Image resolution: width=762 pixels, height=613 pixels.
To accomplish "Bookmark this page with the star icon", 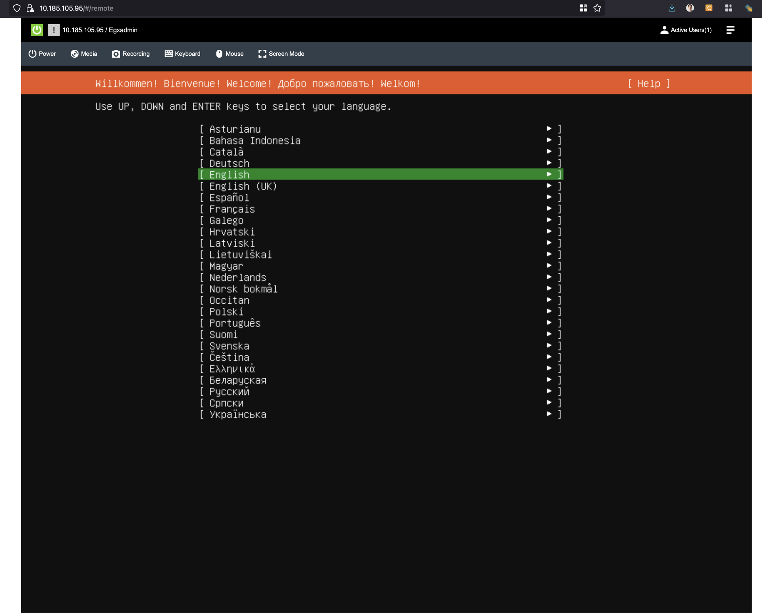I will click(x=597, y=8).
